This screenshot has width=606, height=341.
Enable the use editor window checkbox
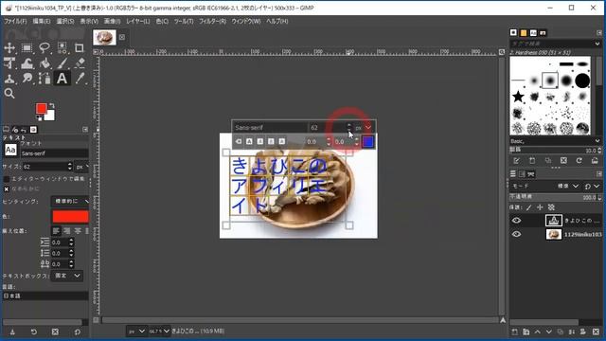coord(7,179)
